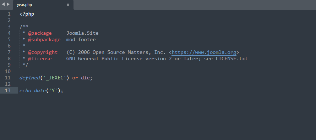Click the die keyword on line 11
The image size is (316, 140).
tap(85, 78)
